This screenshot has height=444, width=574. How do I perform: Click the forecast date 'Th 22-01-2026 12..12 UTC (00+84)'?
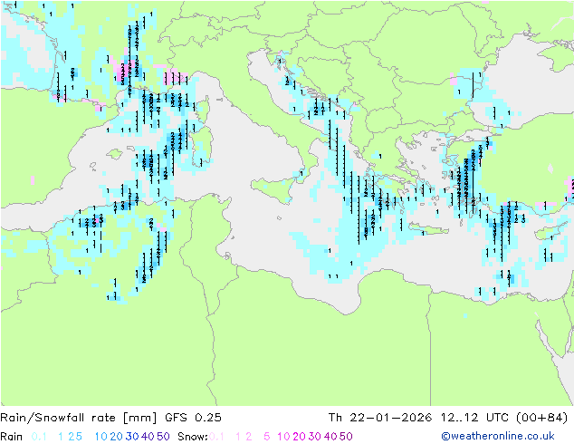448,418
